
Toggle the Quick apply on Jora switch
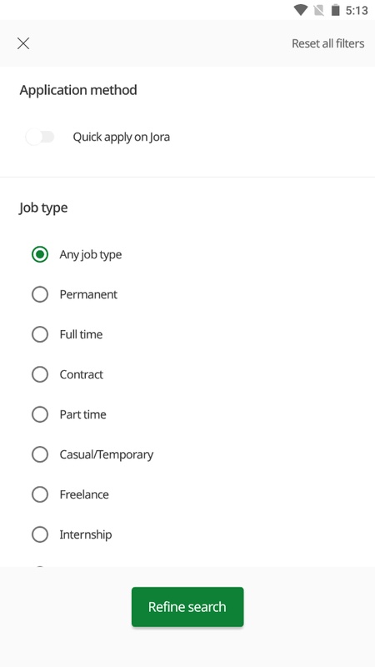click(40, 137)
